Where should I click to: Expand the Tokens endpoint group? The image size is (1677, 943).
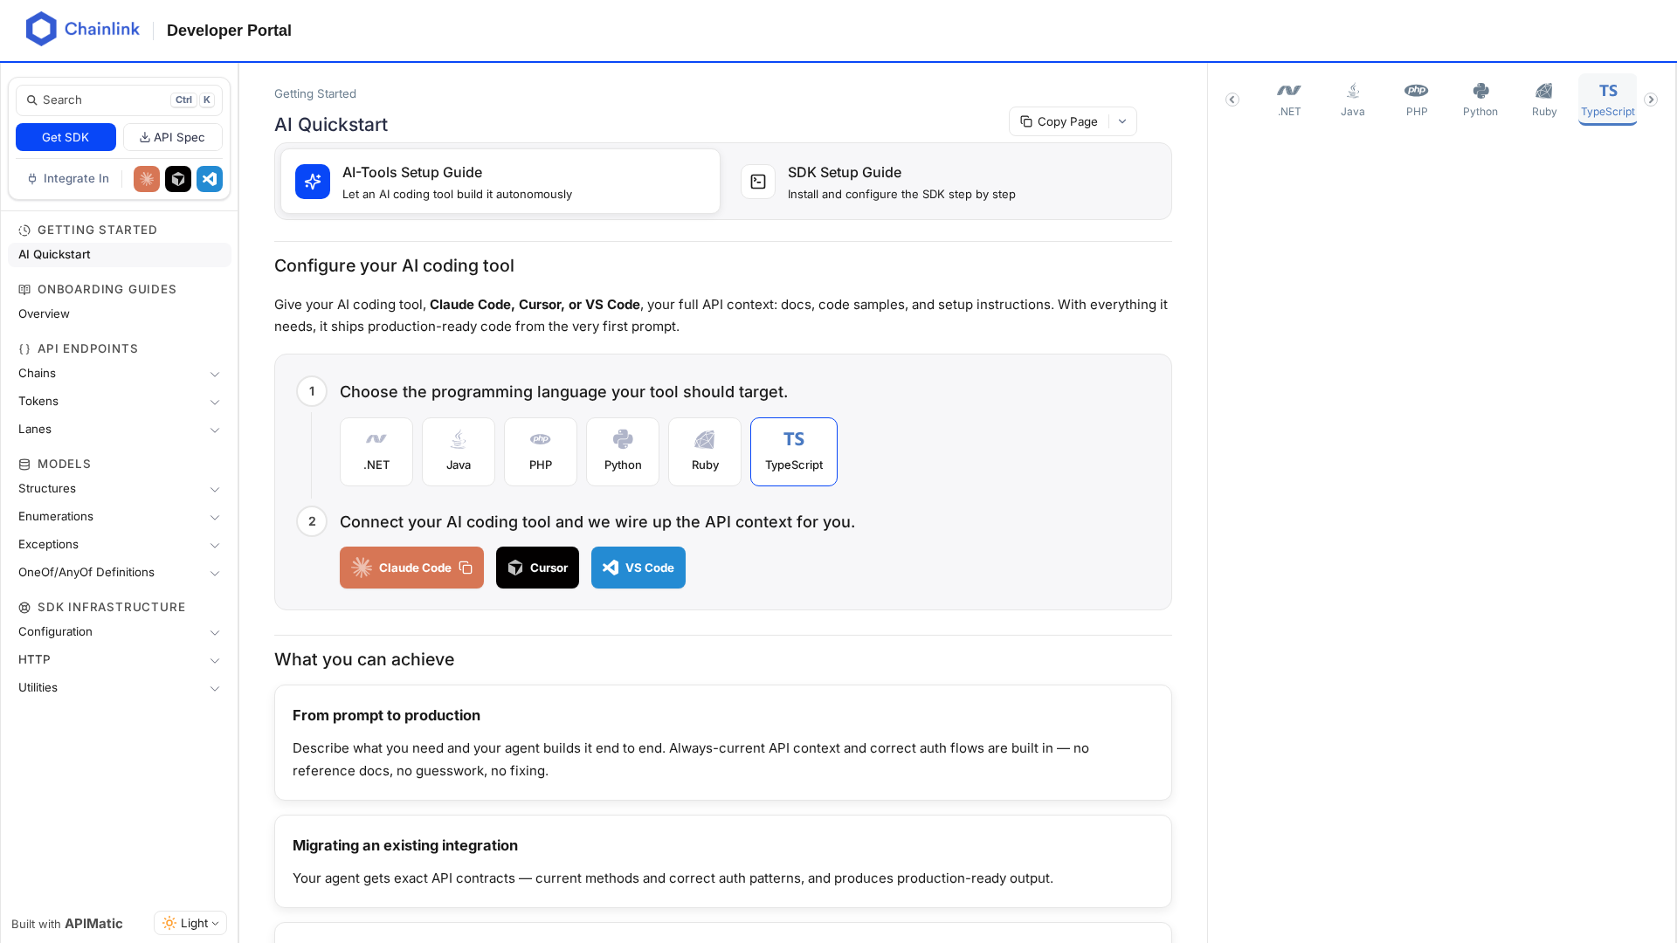coord(120,402)
